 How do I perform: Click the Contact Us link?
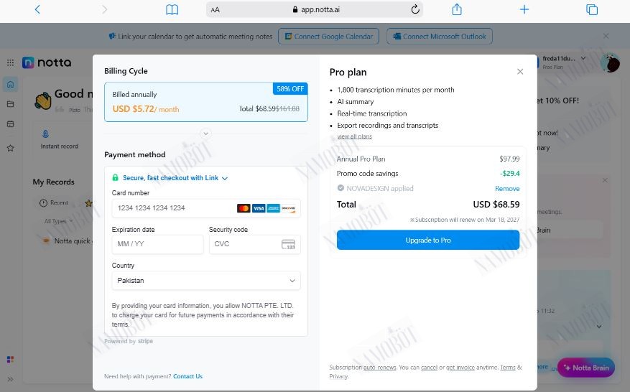tap(187, 376)
